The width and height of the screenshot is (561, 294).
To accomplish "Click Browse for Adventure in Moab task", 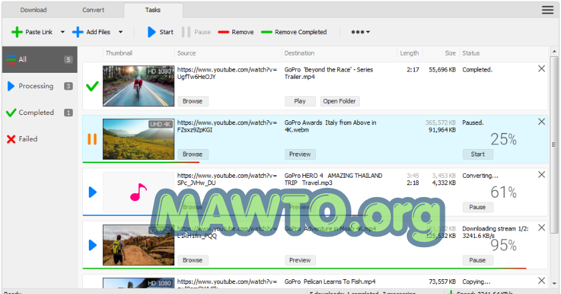I will click(193, 261).
